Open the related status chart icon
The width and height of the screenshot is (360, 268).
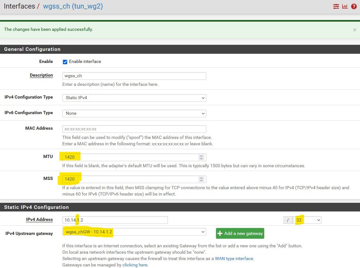pos(345,6)
